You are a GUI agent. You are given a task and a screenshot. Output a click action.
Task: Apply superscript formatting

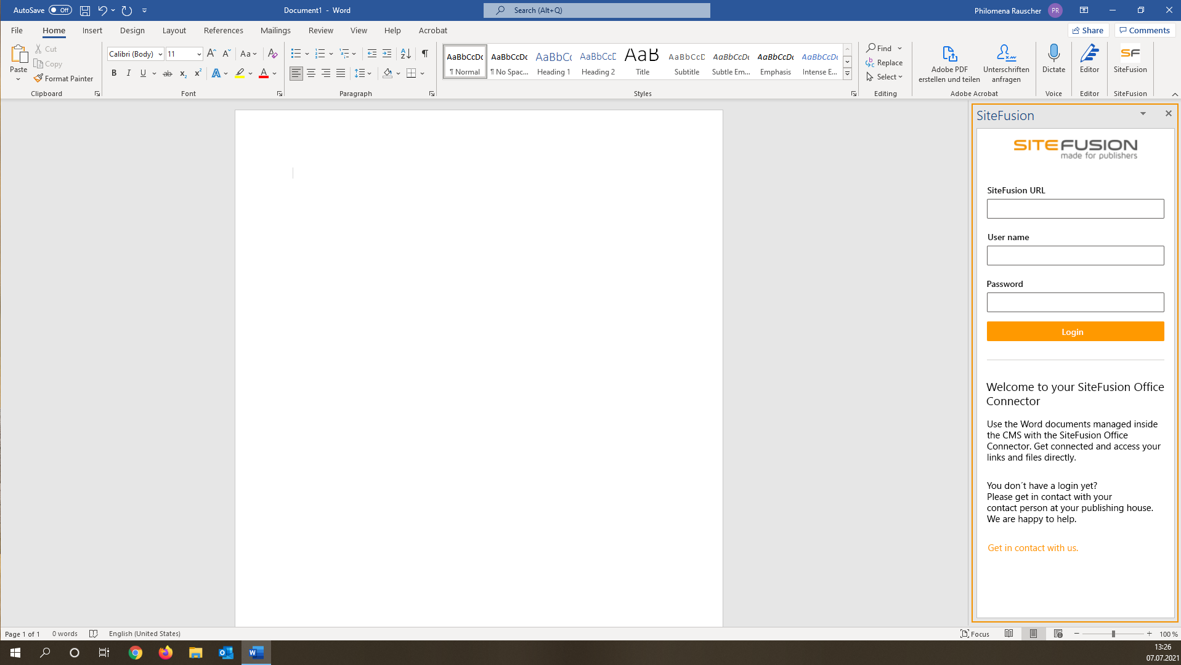point(198,73)
